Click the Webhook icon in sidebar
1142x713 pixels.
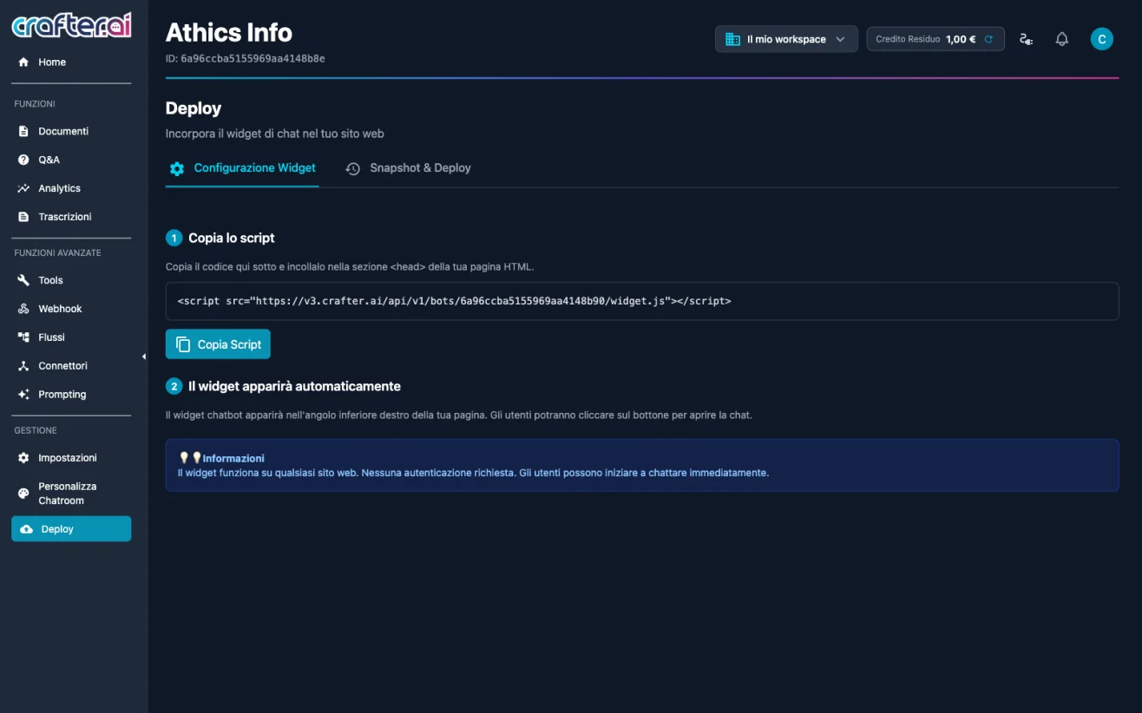[x=23, y=309]
